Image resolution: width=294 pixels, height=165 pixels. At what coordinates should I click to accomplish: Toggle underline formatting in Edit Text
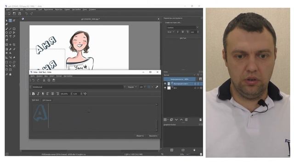coord(43,93)
